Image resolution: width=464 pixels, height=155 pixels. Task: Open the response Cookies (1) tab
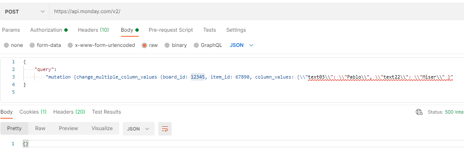pyautogui.click(x=33, y=112)
